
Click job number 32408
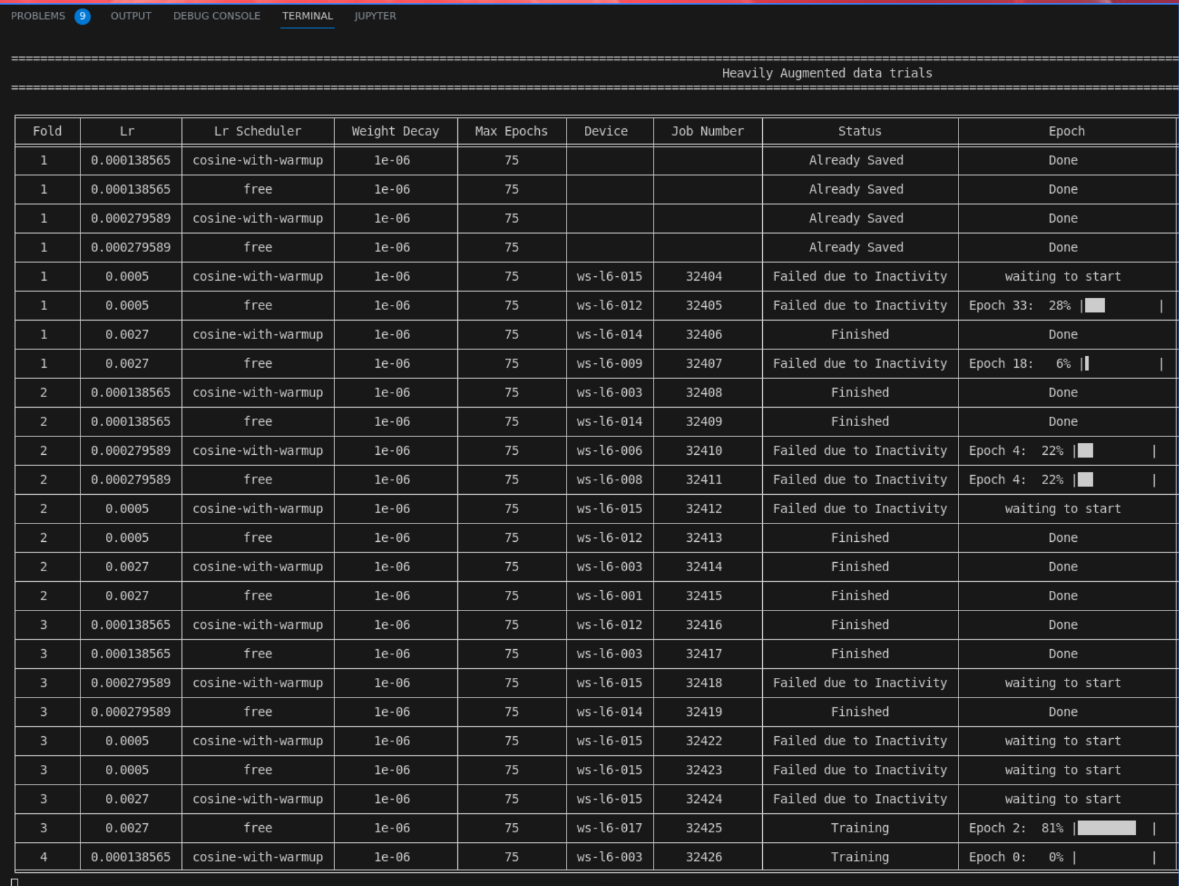tap(704, 392)
